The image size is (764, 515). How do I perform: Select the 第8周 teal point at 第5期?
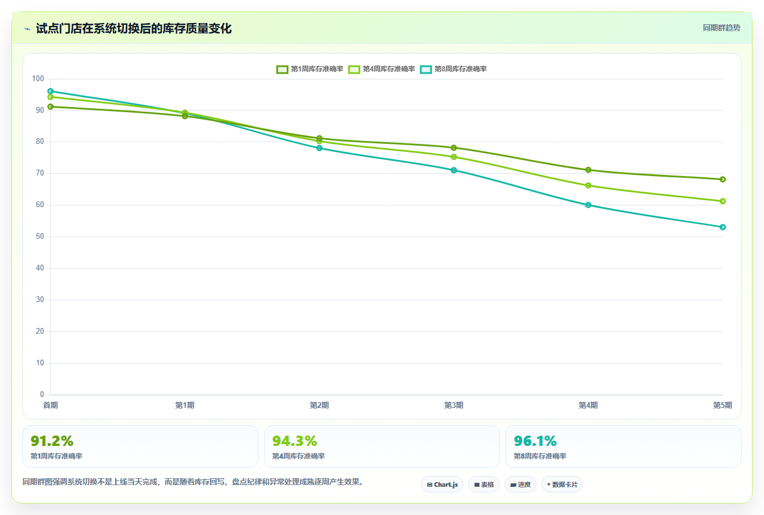[723, 227]
